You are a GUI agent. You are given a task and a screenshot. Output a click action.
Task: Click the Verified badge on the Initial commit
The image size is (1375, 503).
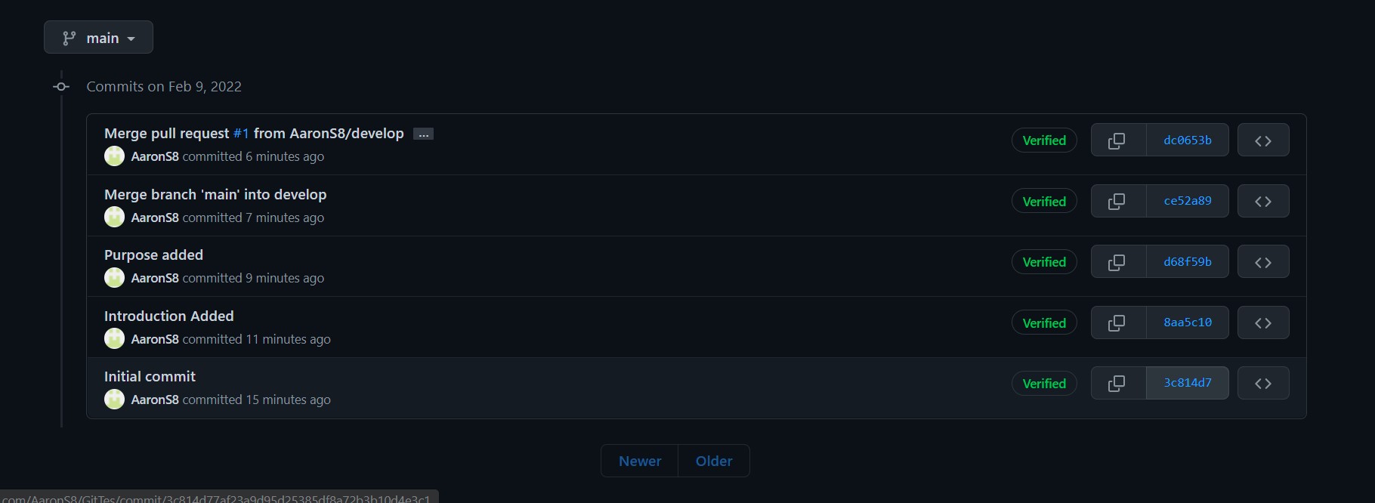[x=1043, y=383]
